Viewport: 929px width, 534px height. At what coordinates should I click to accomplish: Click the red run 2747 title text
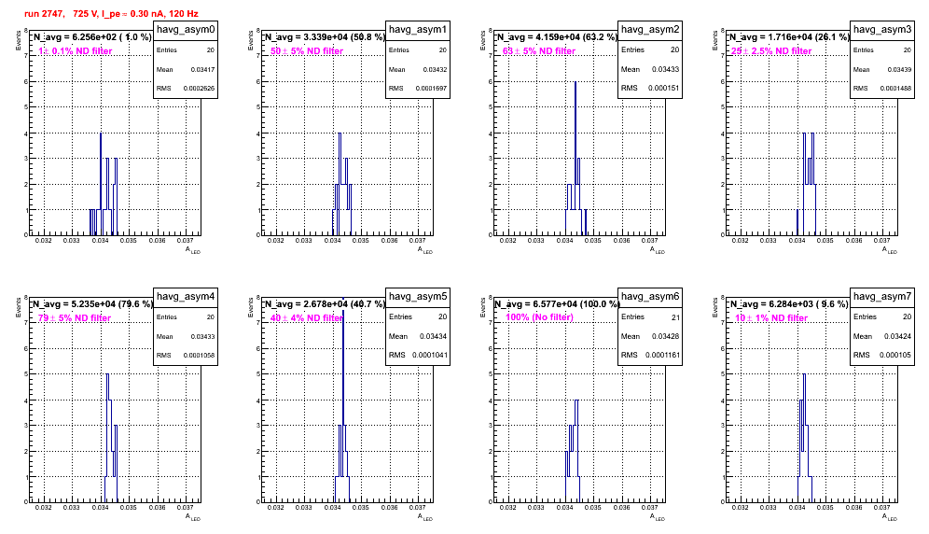pyautogui.click(x=111, y=13)
